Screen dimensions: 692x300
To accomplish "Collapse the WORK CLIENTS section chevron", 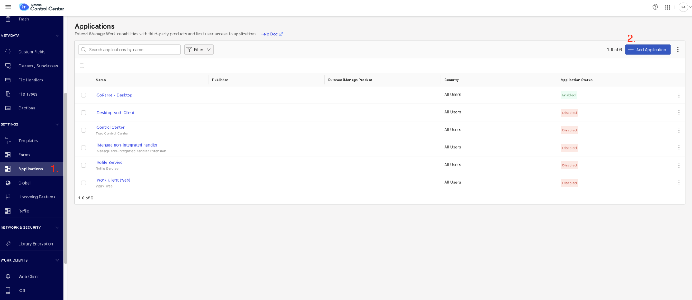I will (x=58, y=260).
